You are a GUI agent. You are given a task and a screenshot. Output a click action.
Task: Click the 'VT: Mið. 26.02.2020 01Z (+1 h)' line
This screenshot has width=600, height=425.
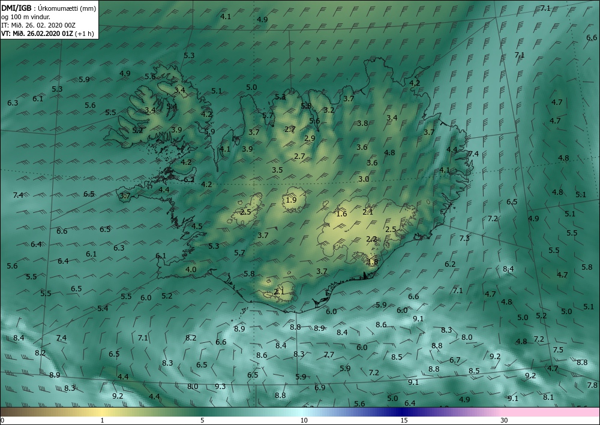point(46,33)
